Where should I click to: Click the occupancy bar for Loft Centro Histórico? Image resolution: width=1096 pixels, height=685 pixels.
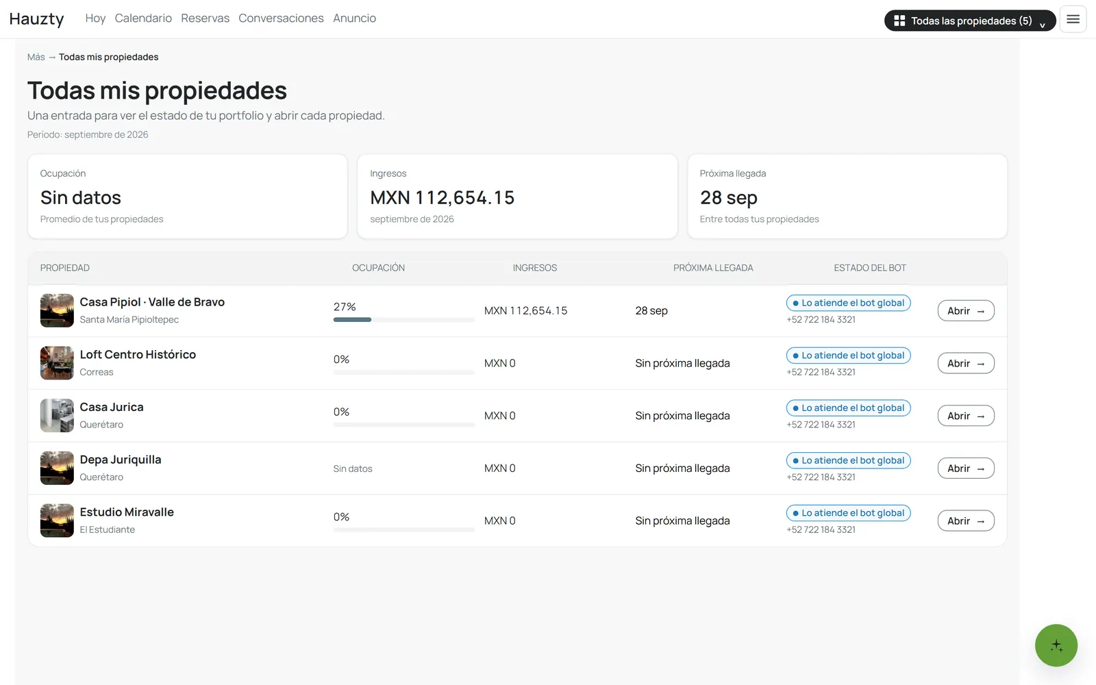404,372
